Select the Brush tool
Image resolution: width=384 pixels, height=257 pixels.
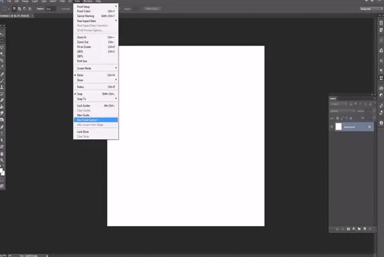(x=2, y=81)
